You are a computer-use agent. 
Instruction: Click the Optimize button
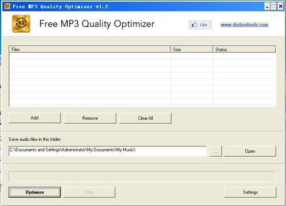pyautogui.click(x=35, y=192)
